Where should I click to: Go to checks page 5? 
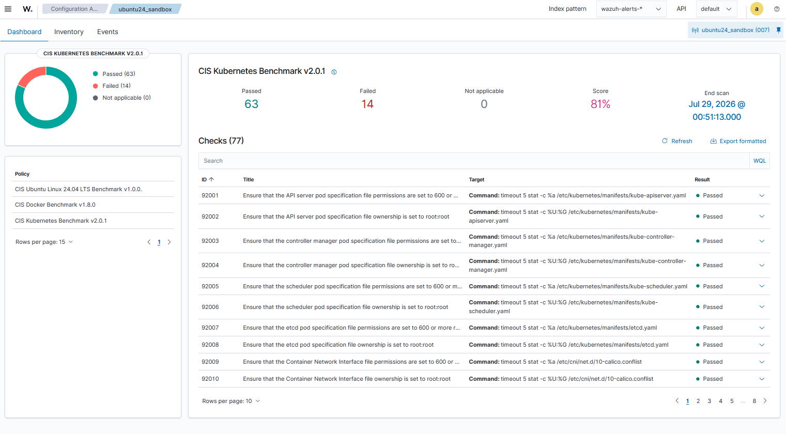pyautogui.click(x=732, y=401)
